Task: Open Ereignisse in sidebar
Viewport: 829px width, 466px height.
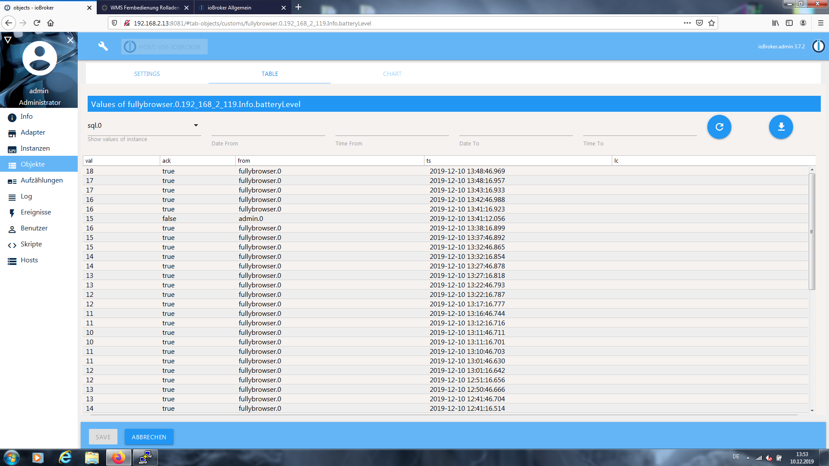Action: point(35,212)
